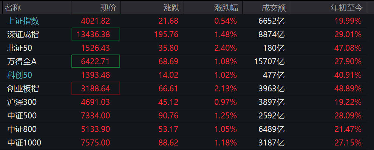This screenshot has width=374, height=150.
Task: Click the green-boxed price 6422.71
Action: coord(96,61)
